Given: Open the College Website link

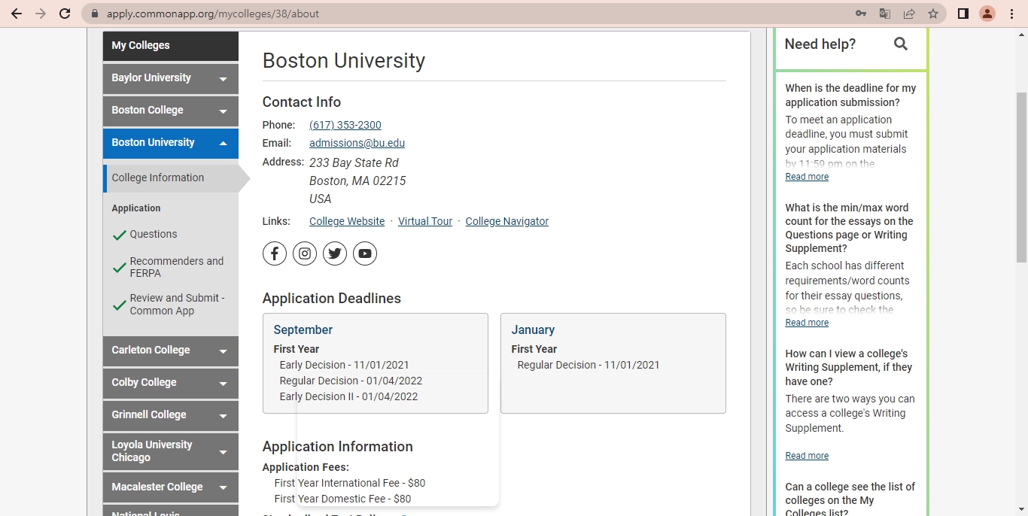Looking at the screenshot, I should [x=347, y=221].
